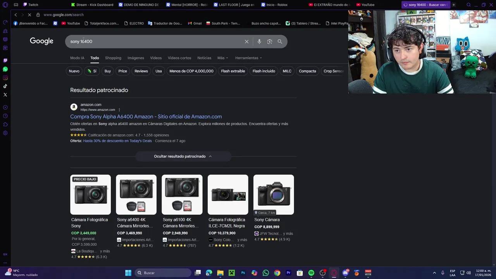This screenshot has width=496, height=279.
Task: Click the Google search magnifier button
Action: (280, 41)
